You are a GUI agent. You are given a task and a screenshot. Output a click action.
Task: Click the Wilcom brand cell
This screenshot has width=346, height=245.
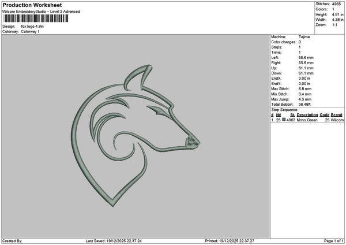click(x=337, y=120)
